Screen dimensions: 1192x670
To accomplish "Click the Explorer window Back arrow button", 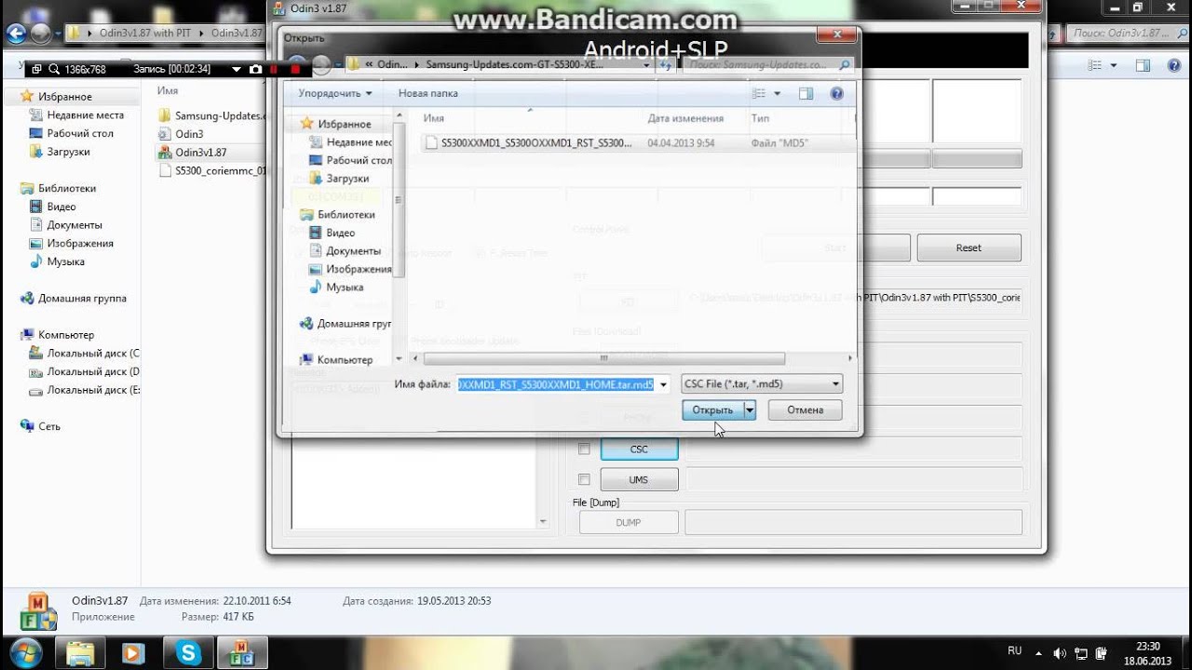I will click(15, 34).
